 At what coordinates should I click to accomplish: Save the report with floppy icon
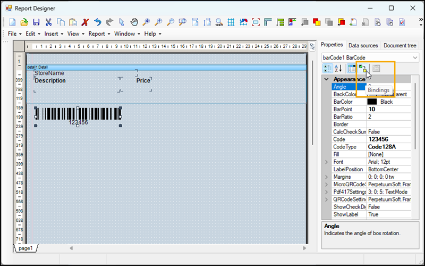(36, 22)
